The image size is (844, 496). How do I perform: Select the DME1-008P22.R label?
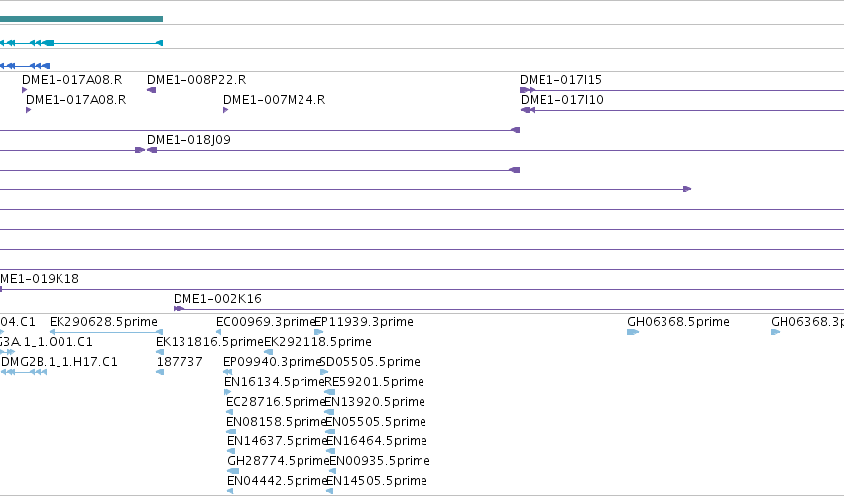[196, 80]
